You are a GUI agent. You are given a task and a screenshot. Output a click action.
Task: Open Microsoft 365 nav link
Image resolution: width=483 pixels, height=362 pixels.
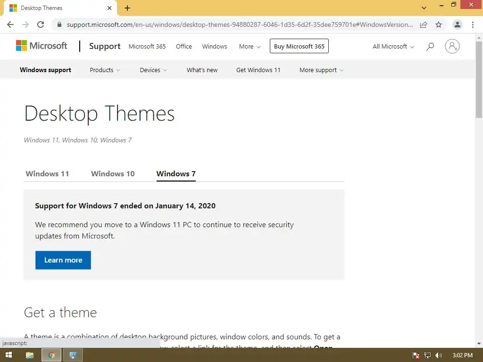(x=147, y=47)
